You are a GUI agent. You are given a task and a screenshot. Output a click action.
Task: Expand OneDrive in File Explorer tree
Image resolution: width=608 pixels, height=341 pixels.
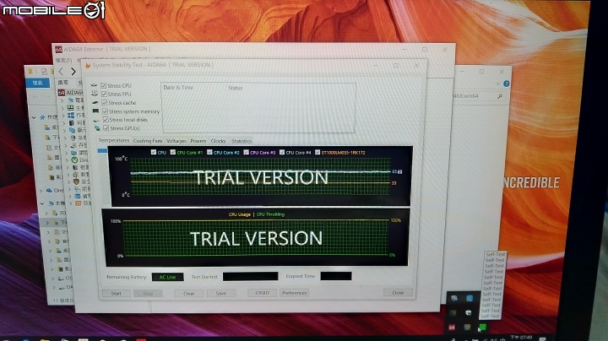click(41, 191)
